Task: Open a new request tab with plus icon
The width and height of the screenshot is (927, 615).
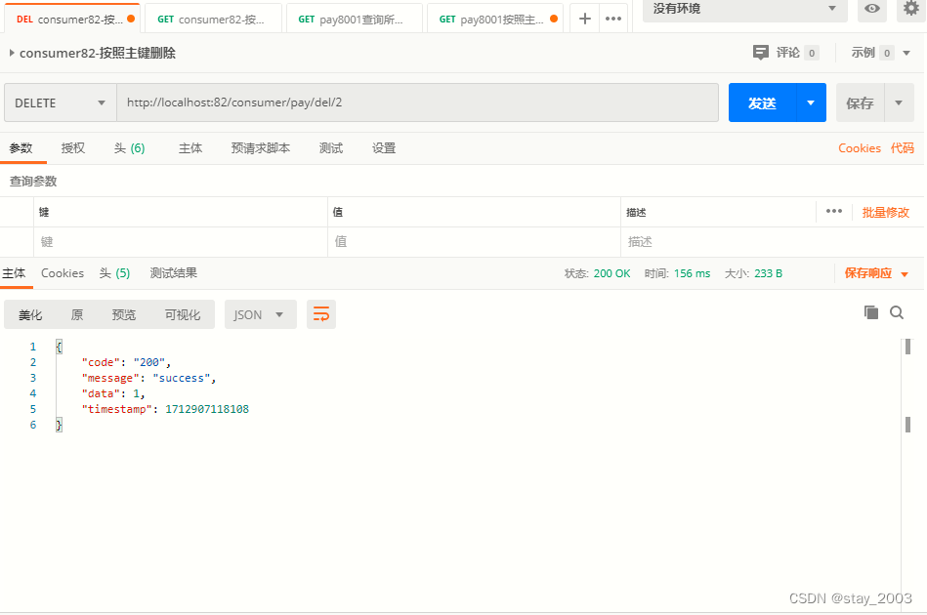Action: point(585,19)
